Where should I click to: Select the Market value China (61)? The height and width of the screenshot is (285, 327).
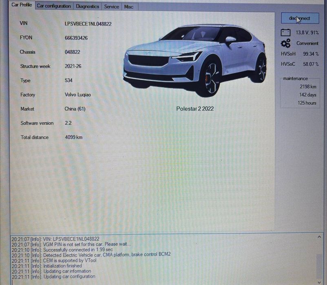pyautogui.click(x=75, y=109)
